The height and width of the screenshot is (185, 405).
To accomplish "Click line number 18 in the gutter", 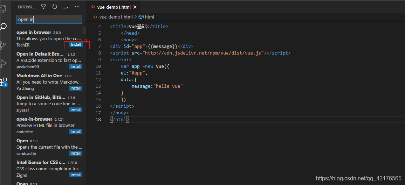I will click(x=98, y=120).
